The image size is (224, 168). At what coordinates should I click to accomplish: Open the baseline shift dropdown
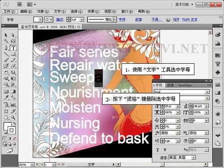[178, 141]
